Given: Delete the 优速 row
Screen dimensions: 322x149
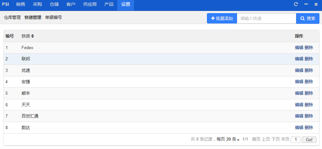Looking at the screenshot, I should [x=309, y=70].
